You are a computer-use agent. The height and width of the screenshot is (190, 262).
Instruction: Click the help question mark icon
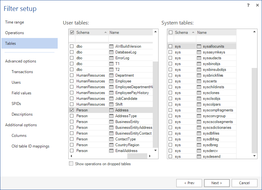[248, 5]
